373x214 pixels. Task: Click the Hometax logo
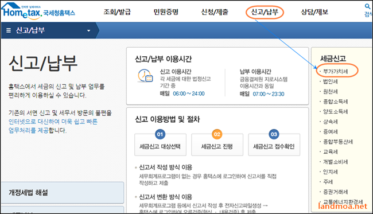pyautogui.click(x=38, y=11)
